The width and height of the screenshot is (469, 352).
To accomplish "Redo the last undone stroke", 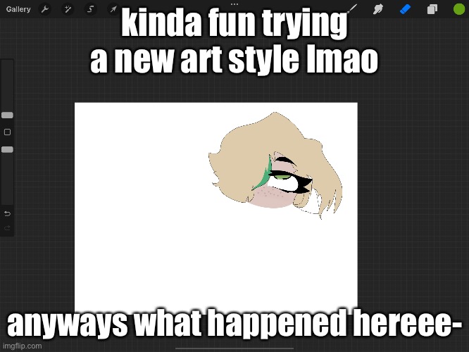I will click(x=8, y=228).
